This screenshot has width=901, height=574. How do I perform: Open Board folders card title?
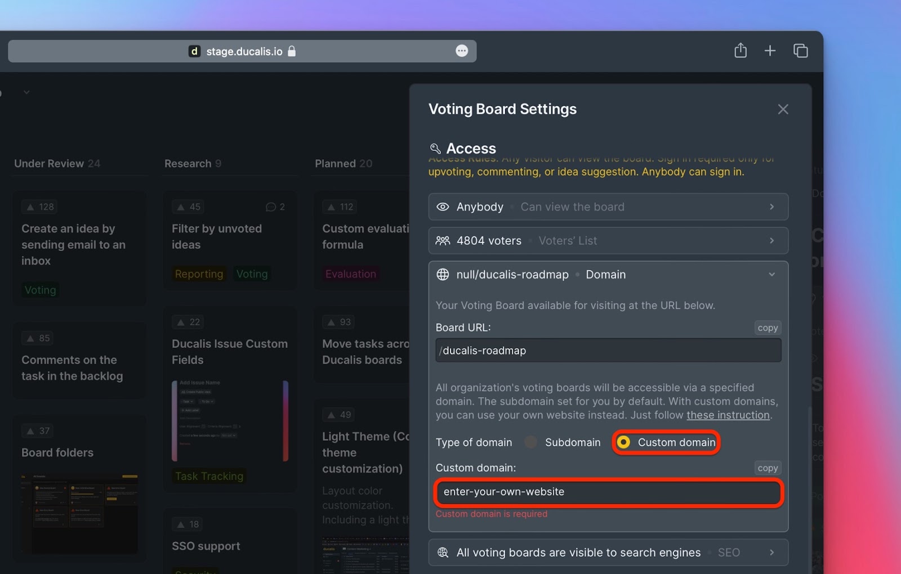57,453
